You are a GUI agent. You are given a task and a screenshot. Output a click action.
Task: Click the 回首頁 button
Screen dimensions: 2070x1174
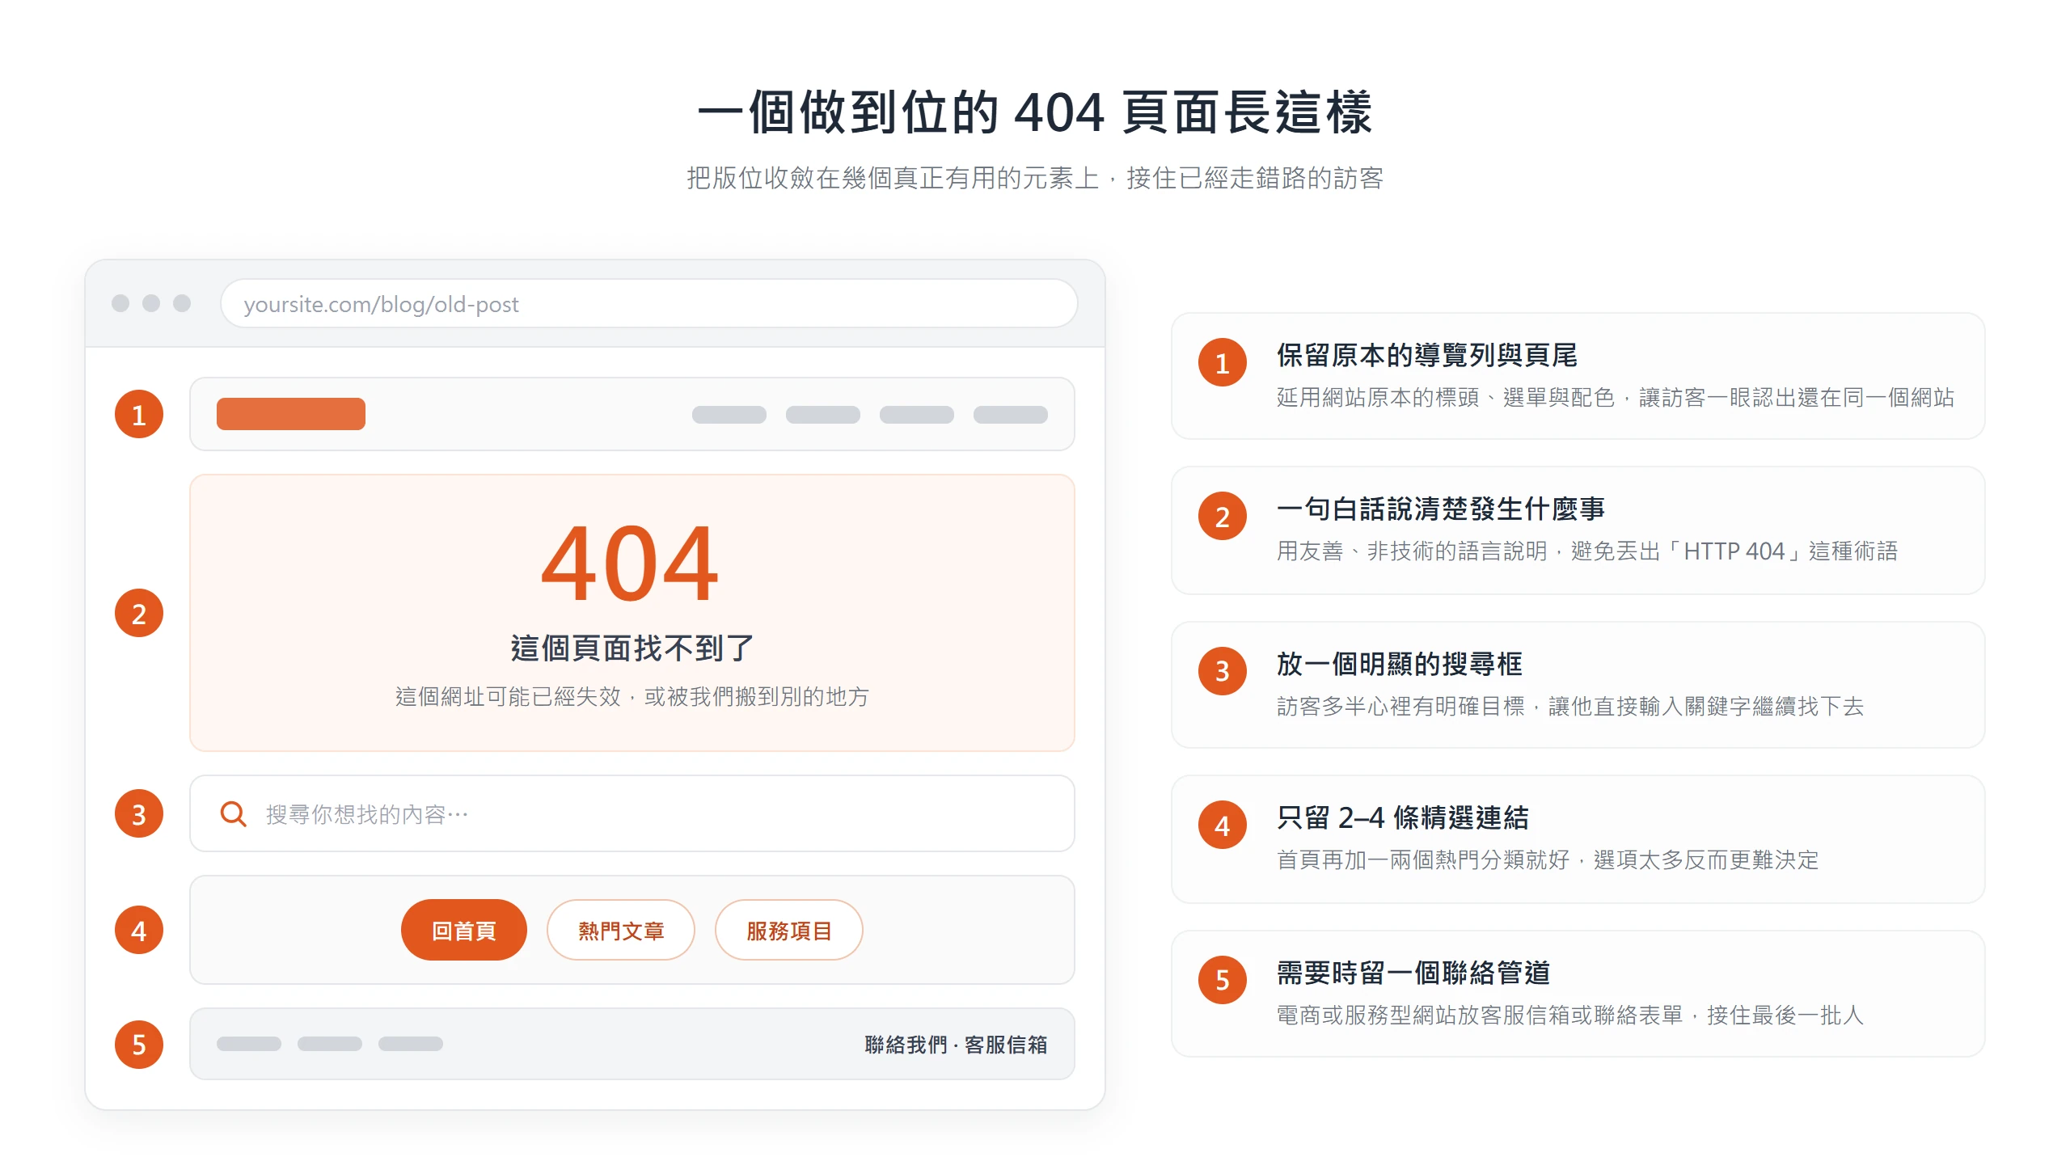pos(463,930)
